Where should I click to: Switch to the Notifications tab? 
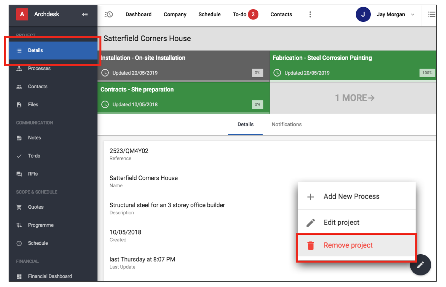(286, 125)
